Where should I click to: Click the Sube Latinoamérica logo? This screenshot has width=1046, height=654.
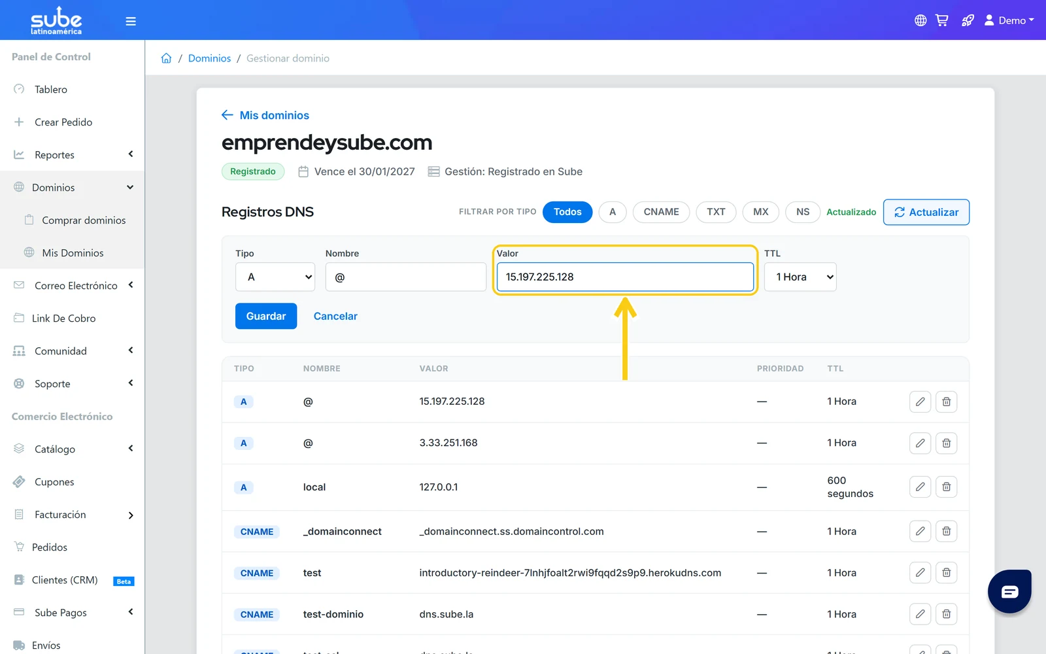56,20
